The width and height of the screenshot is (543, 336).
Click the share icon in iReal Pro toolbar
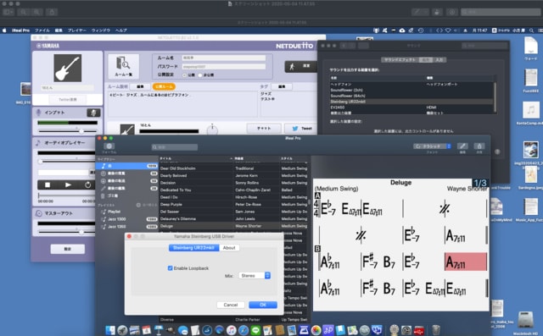click(x=479, y=146)
